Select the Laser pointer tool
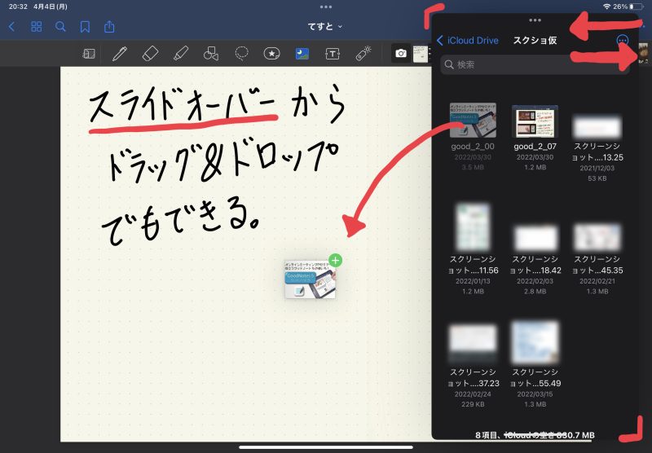Image resolution: width=652 pixels, height=453 pixels. pyautogui.click(x=363, y=54)
